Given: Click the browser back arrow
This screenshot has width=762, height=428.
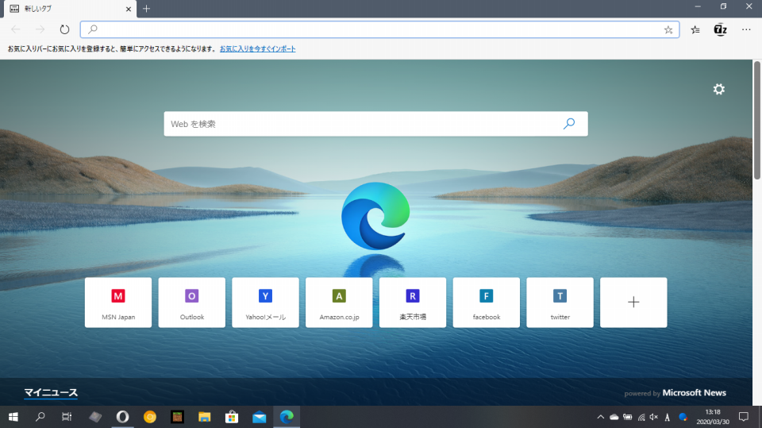Looking at the screenshot, I should pos(16,29).
